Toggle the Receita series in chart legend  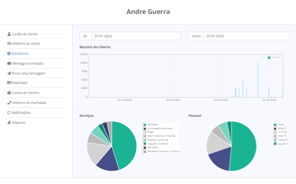275,57
